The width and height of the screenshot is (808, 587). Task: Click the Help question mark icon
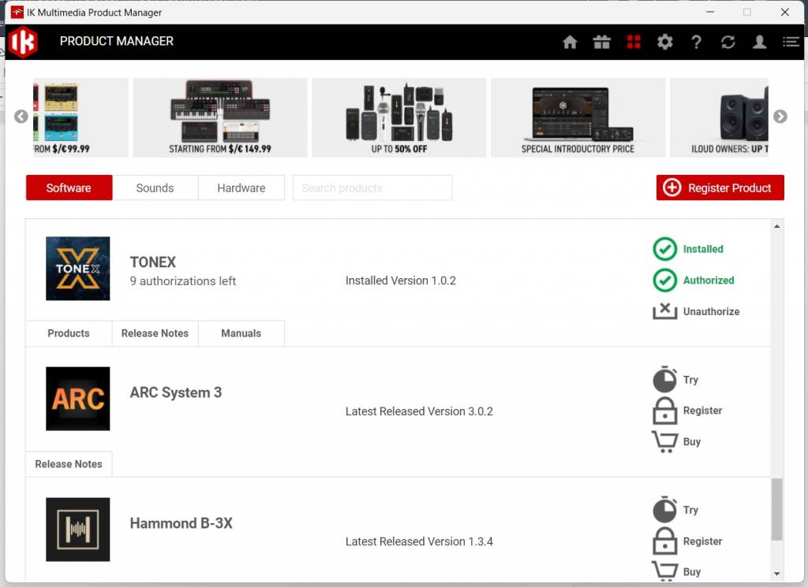point(696,42)
